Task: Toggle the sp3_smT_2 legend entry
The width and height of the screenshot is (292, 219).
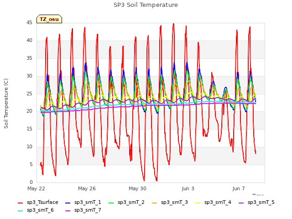Action: (127, 203)
